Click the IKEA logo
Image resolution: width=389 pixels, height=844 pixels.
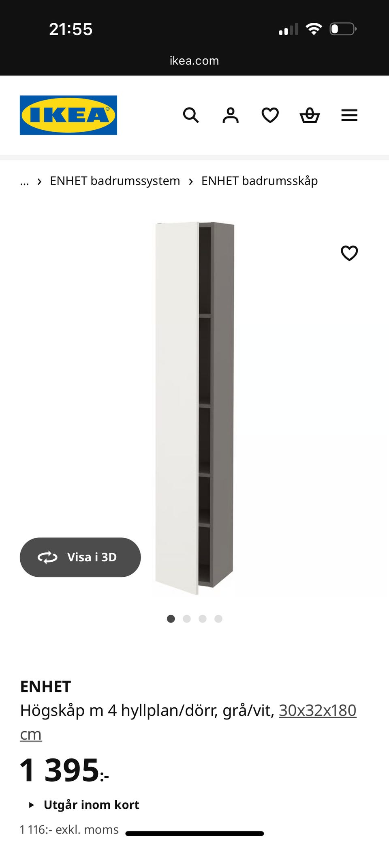coord(68,115)
